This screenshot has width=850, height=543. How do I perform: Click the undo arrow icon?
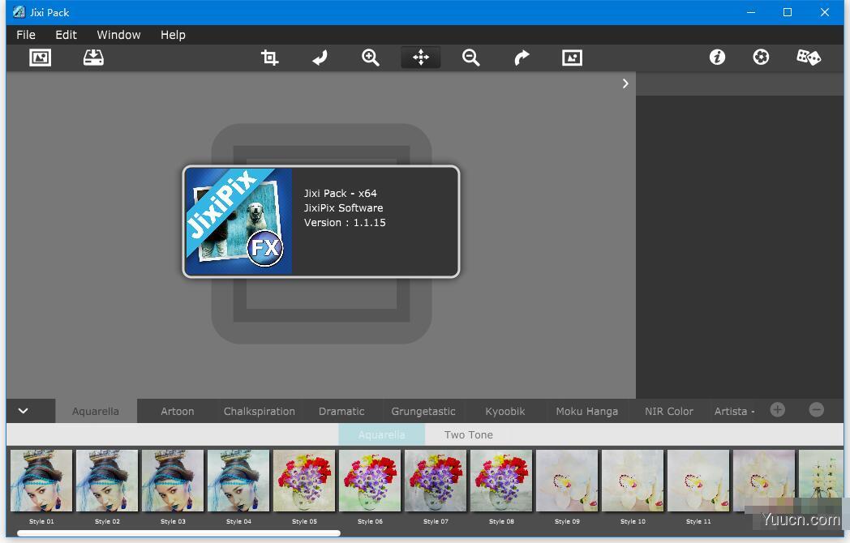320,58
